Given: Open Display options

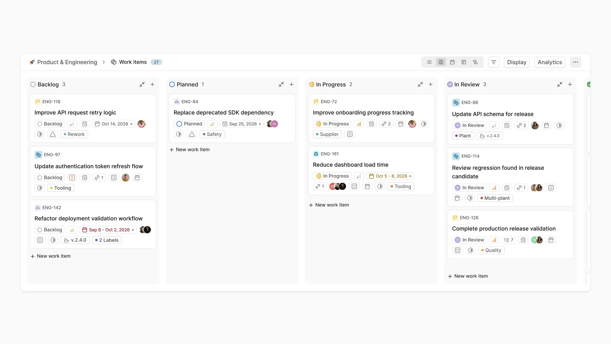Looking at the screenshot, I should click(x=516, y=62).
